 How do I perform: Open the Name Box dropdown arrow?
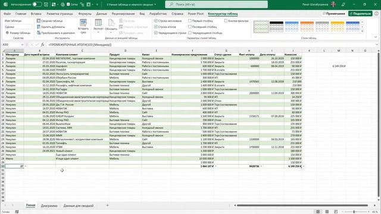tap(22, 45)
